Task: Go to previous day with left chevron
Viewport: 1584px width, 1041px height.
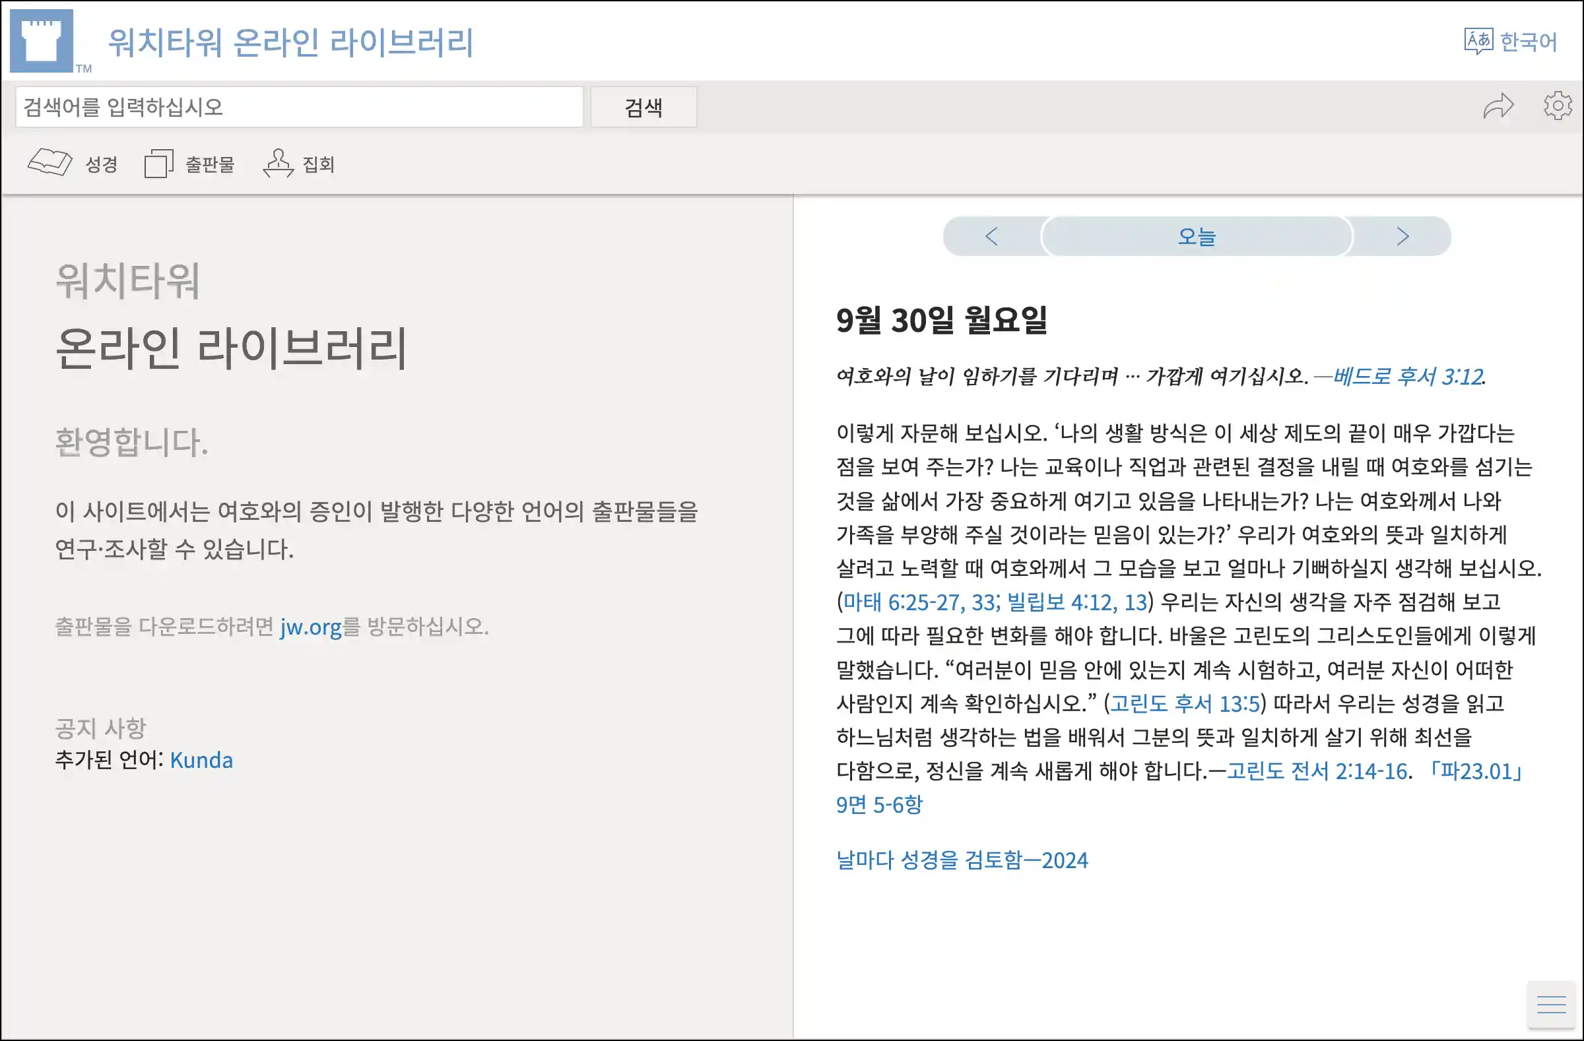Action: 992,236
